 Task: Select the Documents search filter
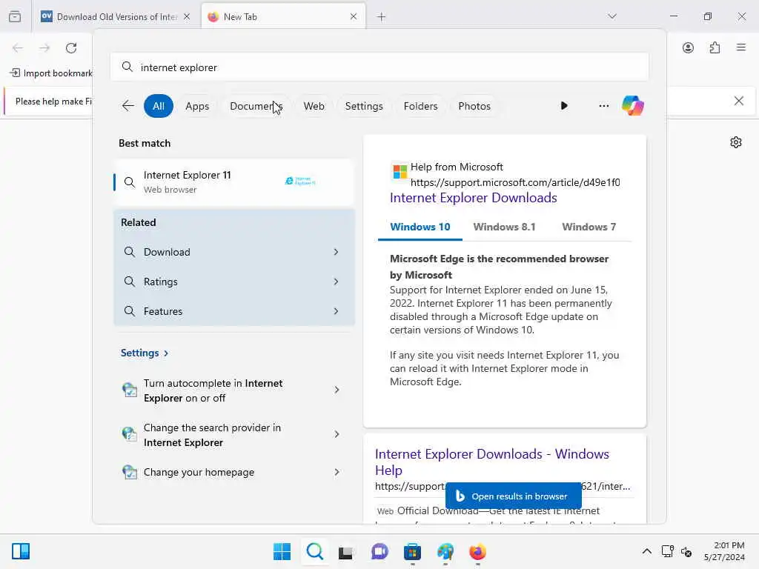coord(256,106)
